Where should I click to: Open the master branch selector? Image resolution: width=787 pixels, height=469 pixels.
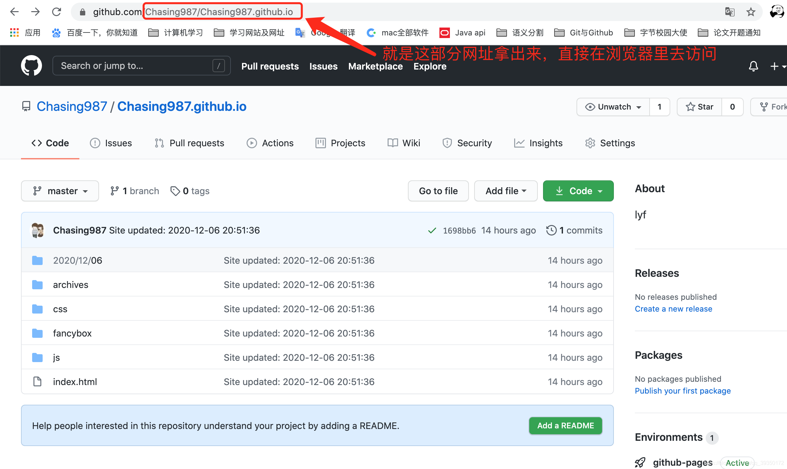pyautogui.click(x=60, y=191)
